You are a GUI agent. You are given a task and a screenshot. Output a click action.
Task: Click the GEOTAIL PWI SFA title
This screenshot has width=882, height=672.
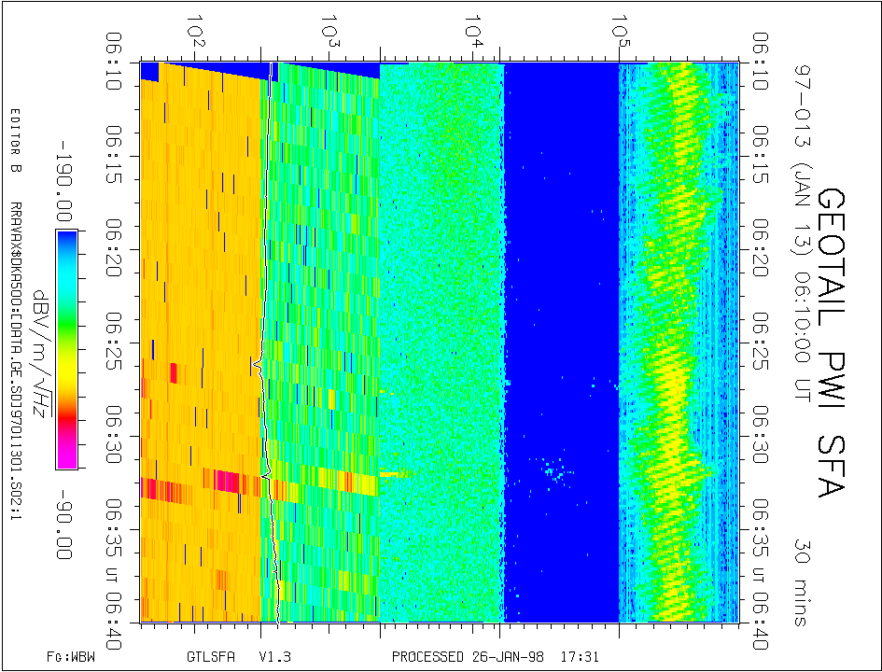[x=832, y=342]
